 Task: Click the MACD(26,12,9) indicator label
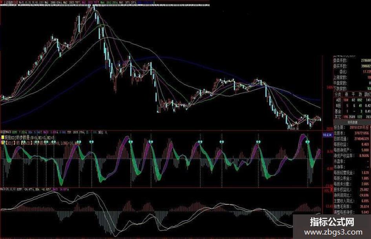coord(8,189)
